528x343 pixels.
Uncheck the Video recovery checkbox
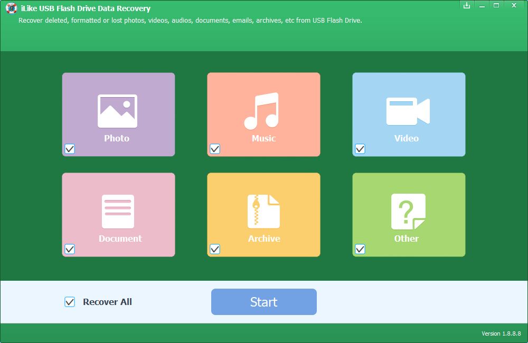360,149
